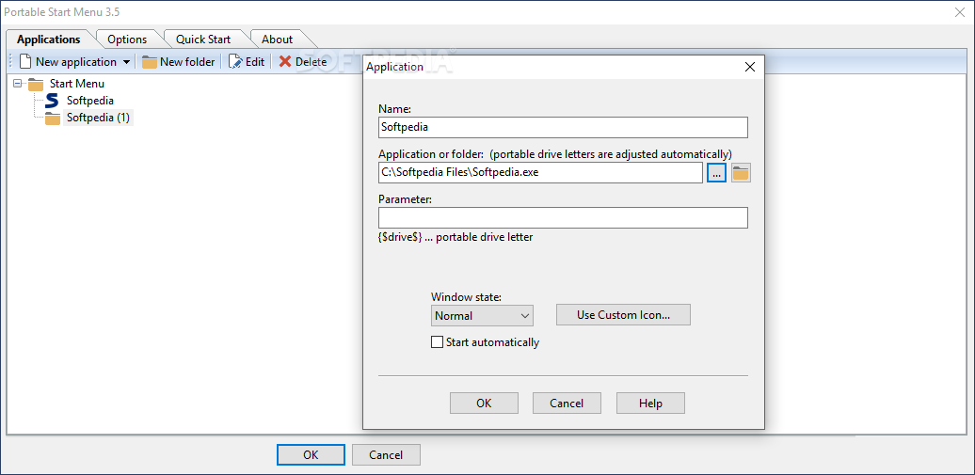Close the Portable Start Menu window

pyautogui.click(x=960, y=12)
